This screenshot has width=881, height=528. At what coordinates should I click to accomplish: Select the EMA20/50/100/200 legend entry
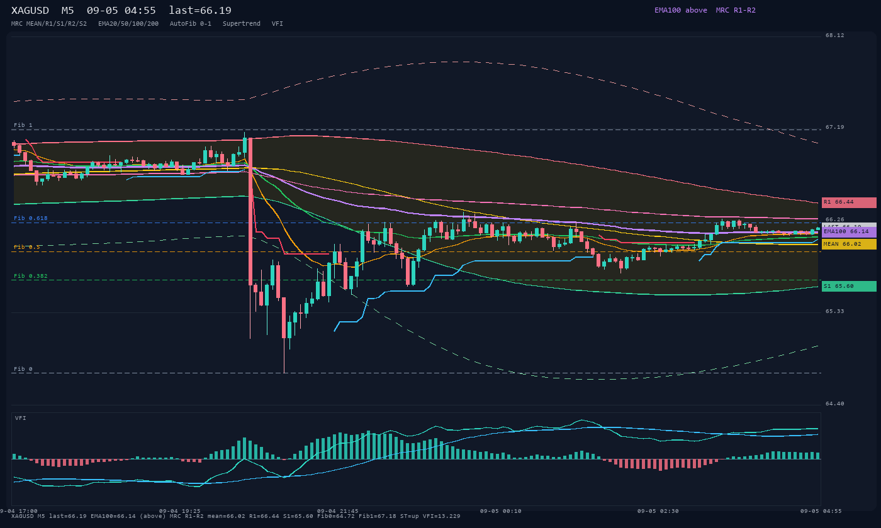pos(128,24)
